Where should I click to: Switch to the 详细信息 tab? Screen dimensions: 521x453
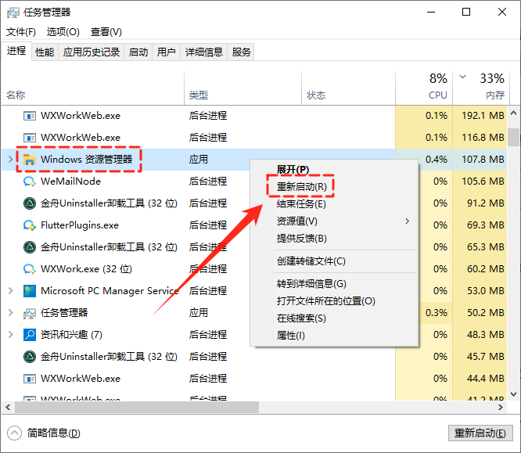pyautogui.click(x=204, y=52)
